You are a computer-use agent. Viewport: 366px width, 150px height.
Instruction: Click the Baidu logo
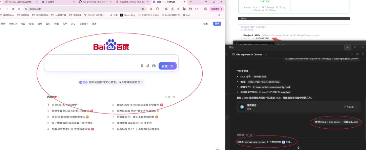pyautogui.click(x=111, y=45)
